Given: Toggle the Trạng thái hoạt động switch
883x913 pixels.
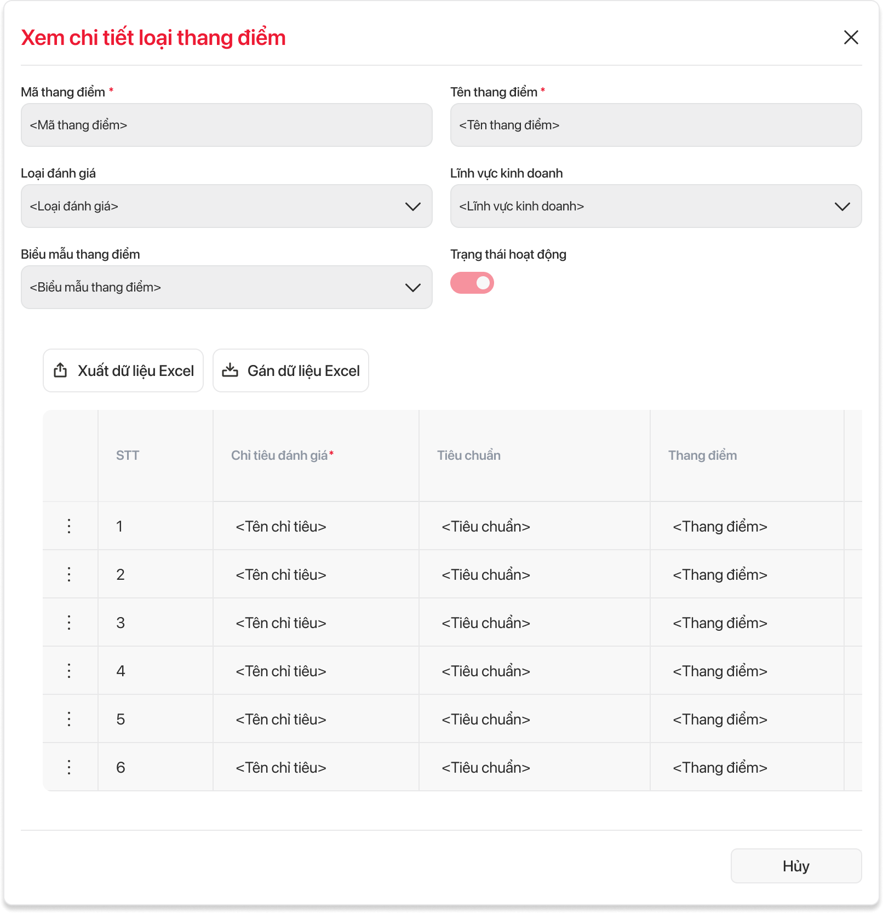Looking at the screenshot, I should [x=472, y=283].
